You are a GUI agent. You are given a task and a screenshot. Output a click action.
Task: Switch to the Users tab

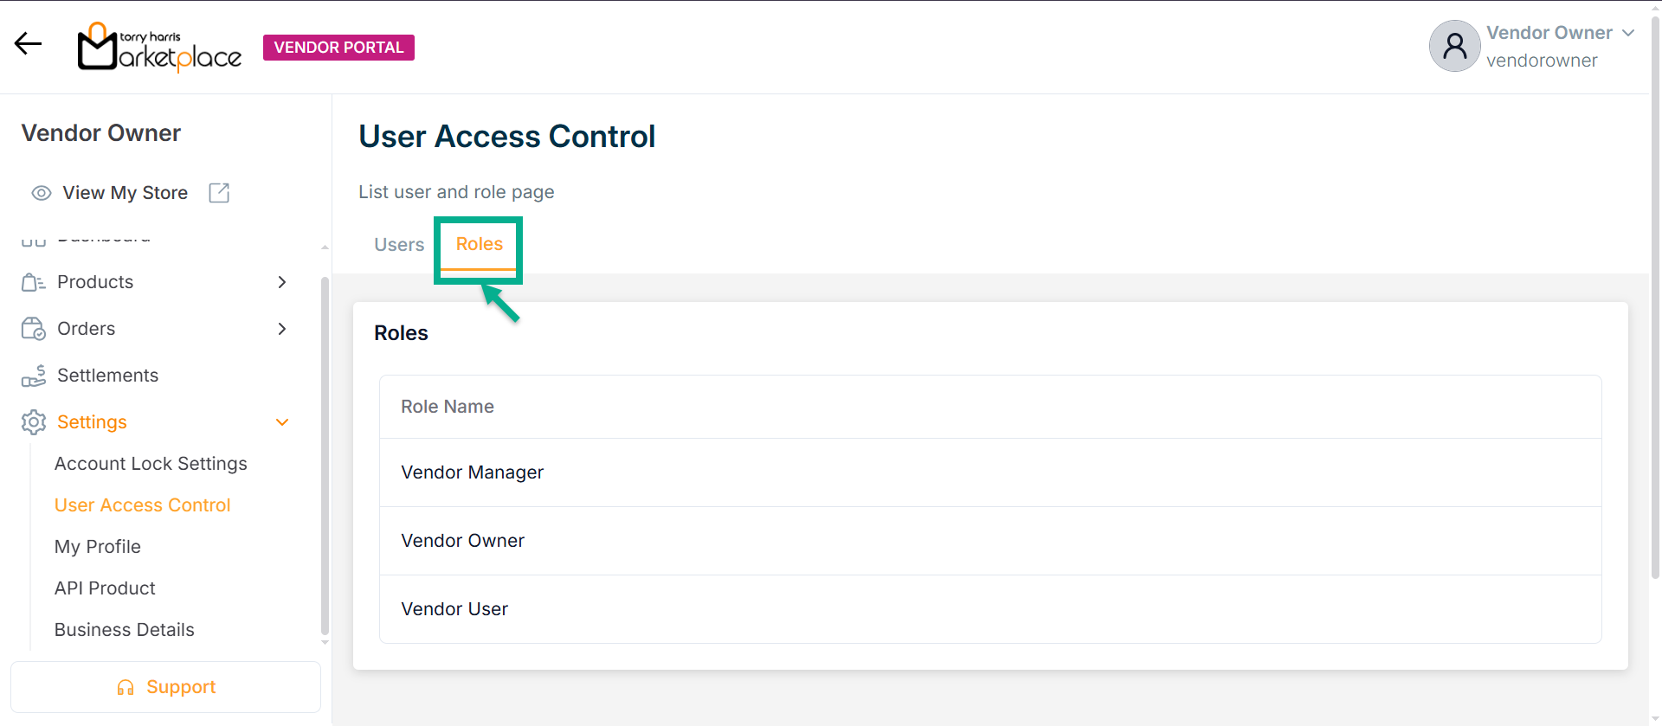[399, 245]
